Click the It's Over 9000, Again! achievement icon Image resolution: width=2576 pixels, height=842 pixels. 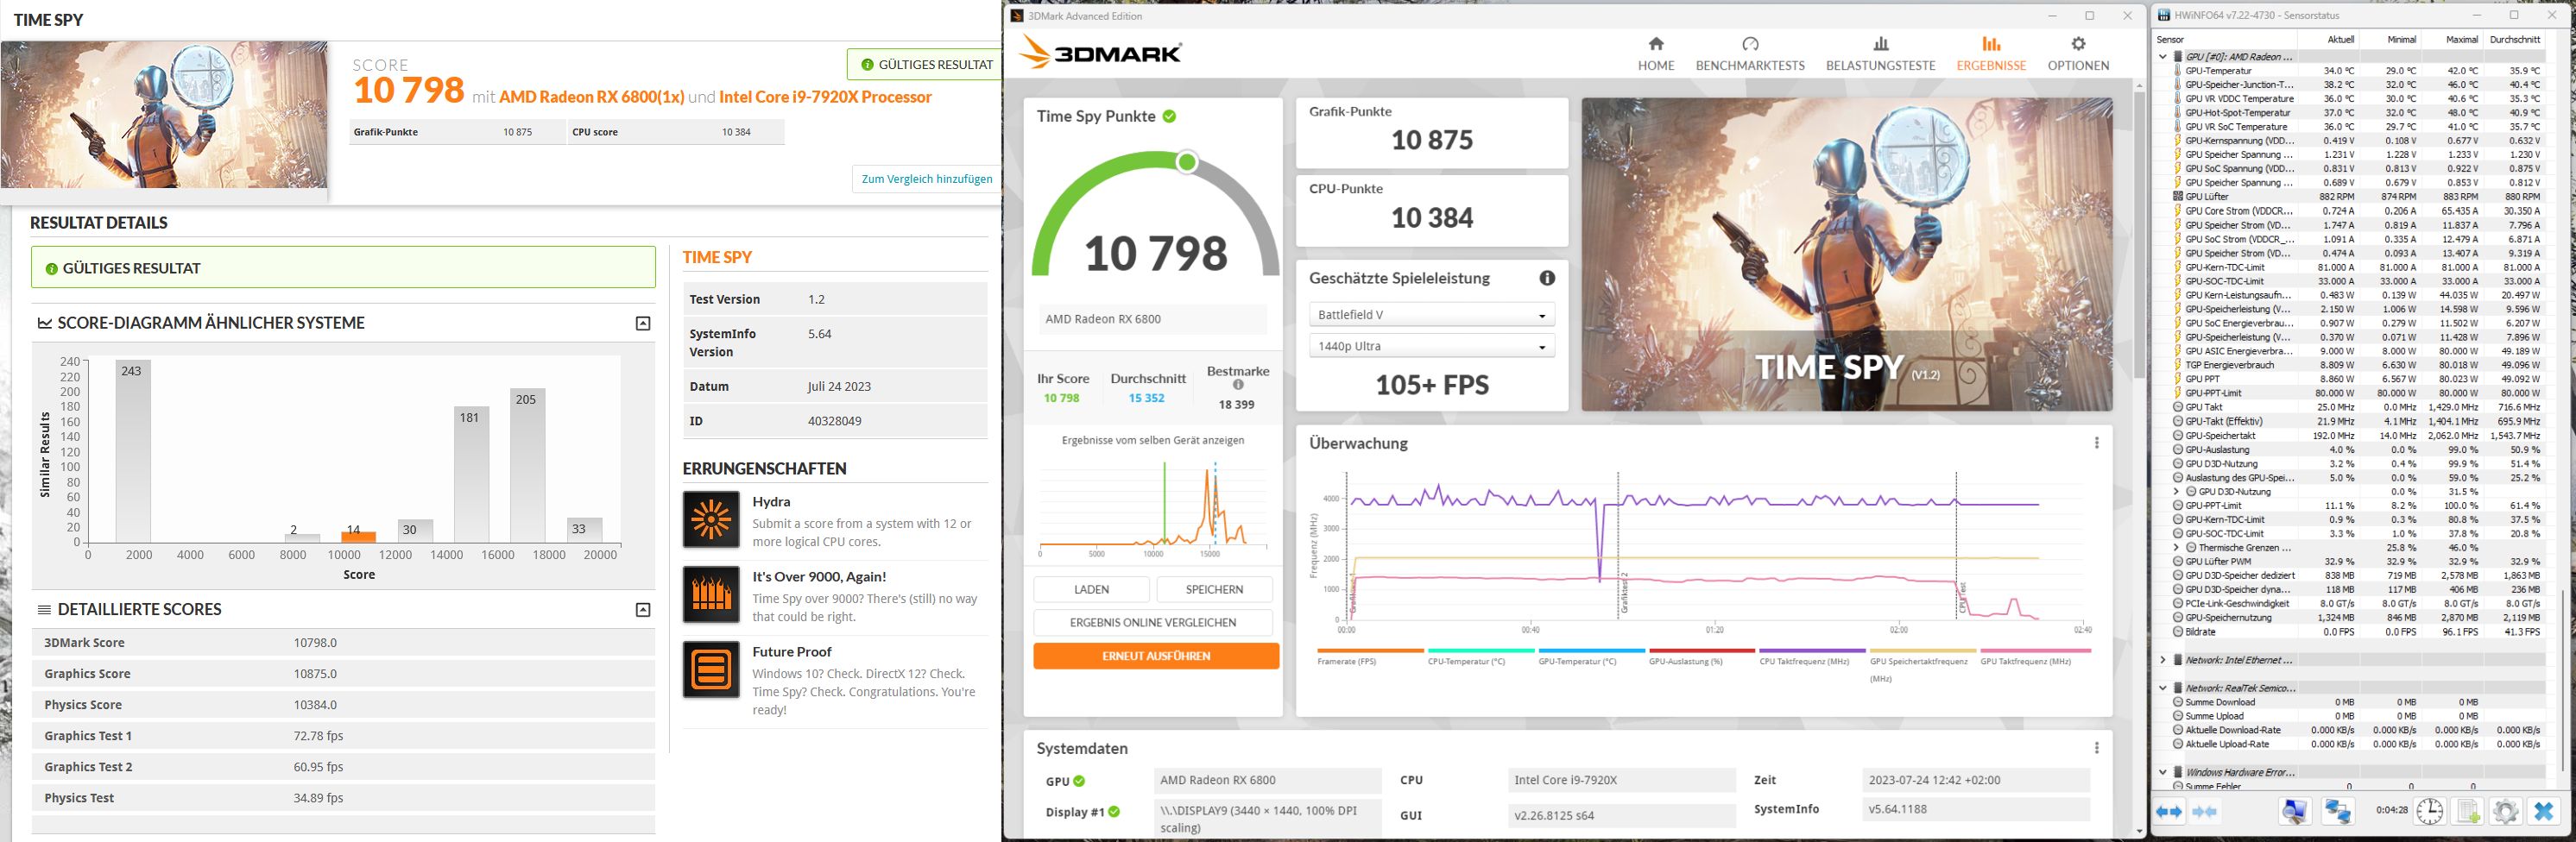point(711,594)
